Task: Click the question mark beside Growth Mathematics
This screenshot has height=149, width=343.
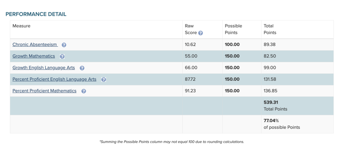Action: pos(62,56)
